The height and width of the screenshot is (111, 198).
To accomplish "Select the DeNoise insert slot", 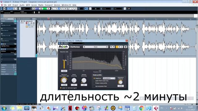I will [x=8, y=51].
